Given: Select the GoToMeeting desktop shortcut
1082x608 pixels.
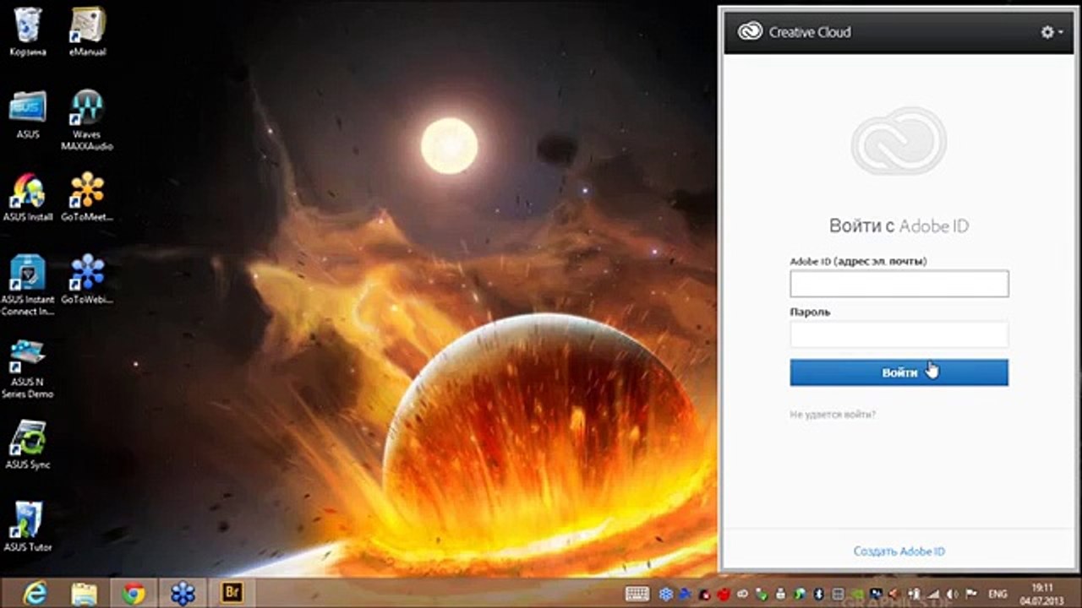Looking at the screenshot, I should click(x=86, y=198).
